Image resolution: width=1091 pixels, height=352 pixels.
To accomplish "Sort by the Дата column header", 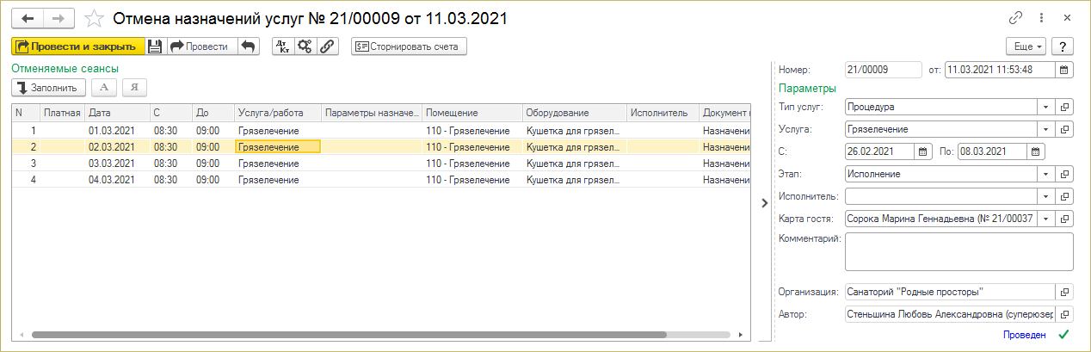I will tap(116, 113).
